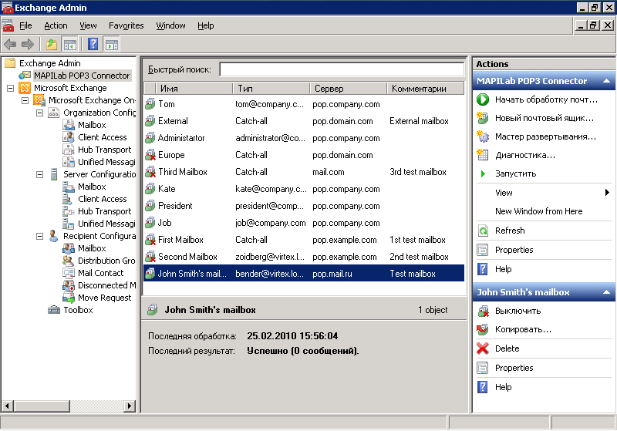617x431 pixels.
Task: Click the Microsoft Exchange node icon
Action: 25,88
